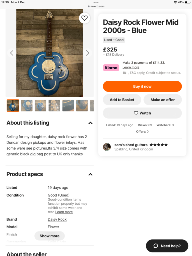Open the Klarna Learn more link
This screenshot has width=192, height=256.
point(131,67)
